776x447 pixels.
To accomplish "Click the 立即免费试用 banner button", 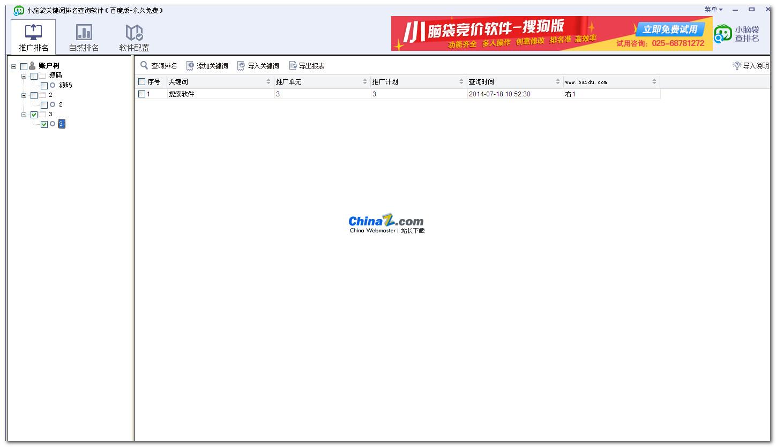I will pyautogui.click(x=670, y=29).
